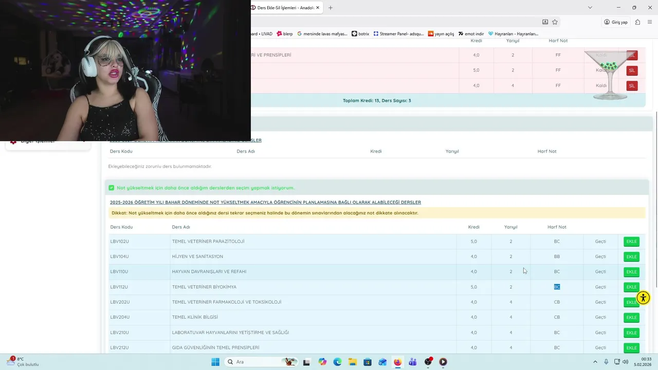Click the Ekleyebileceğiniz zorunlu ders bulunmamaktadır text
The image size is (658, 370).
160,166
